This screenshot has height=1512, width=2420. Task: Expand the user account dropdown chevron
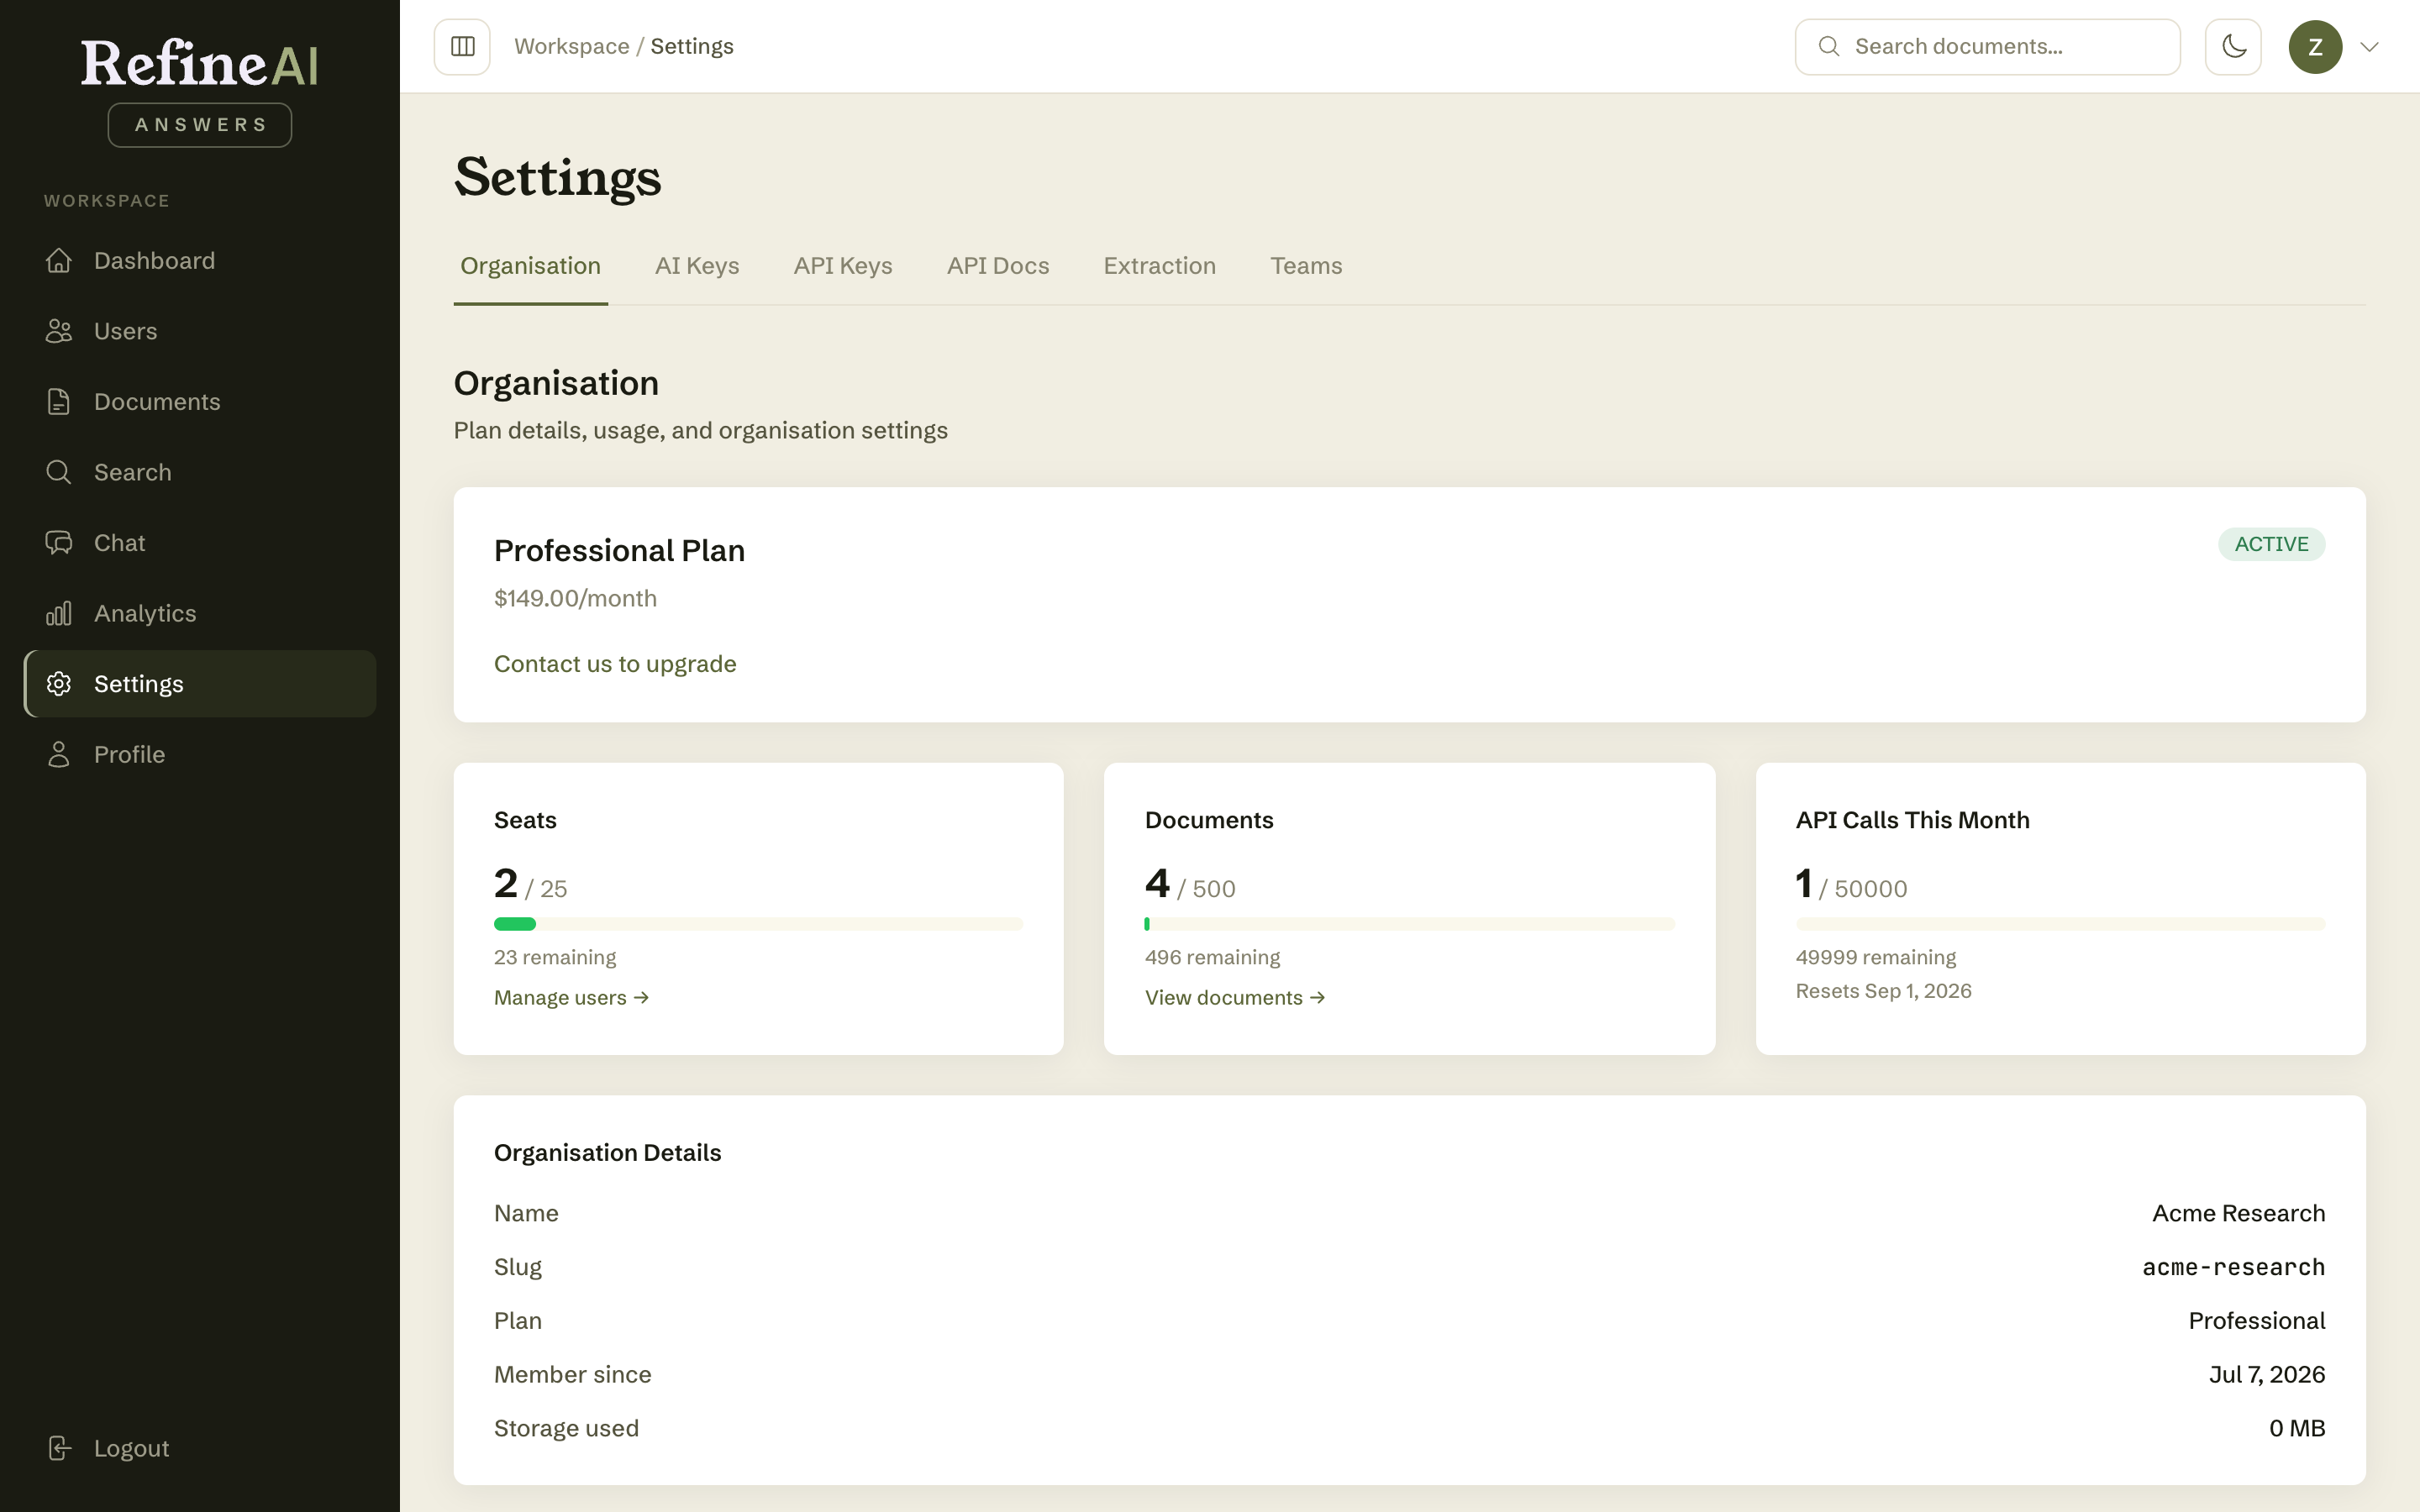pos(2369,47)
